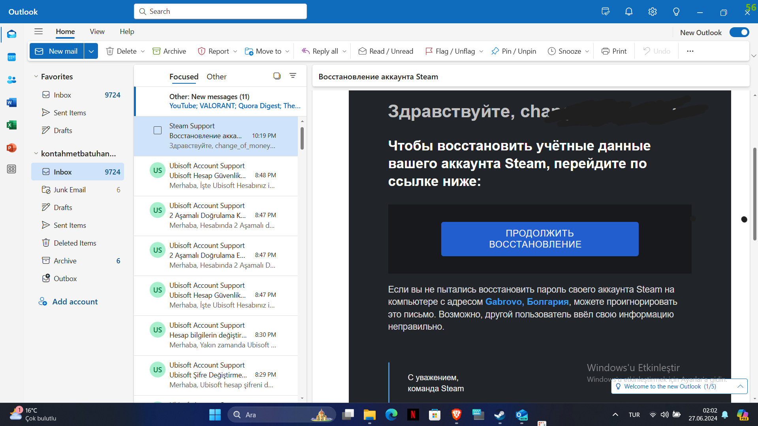Print the selected email
The image size is (758, 426).
pyautogui.click(x=614, y=51)
